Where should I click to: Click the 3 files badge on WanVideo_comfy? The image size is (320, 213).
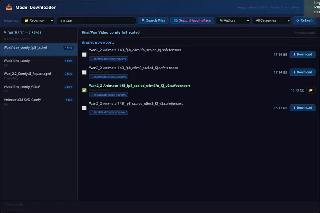pyautogui.click(x=68, y=61)
